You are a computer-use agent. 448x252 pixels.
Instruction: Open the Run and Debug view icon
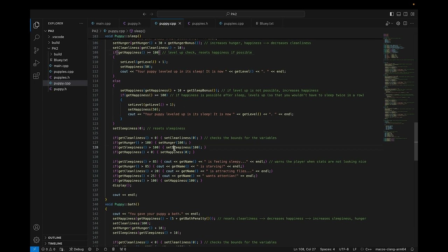tap(36, 63)
